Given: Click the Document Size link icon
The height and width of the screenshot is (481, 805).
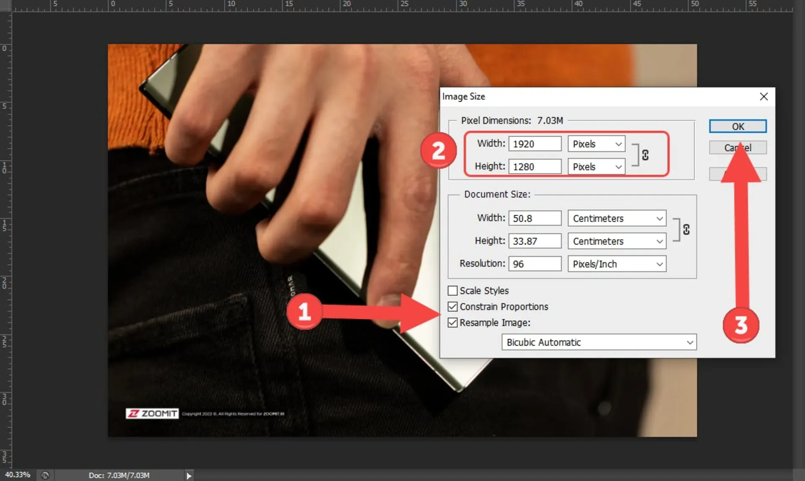Looking at the screenshot, I should [x=687, y=230].
